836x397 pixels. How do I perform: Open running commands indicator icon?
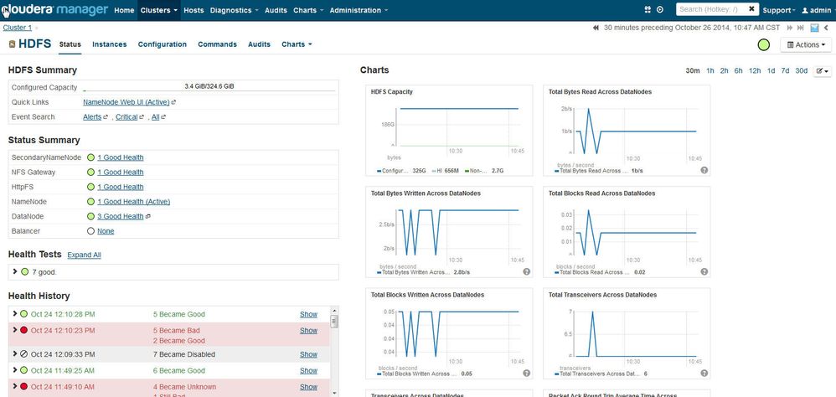pos(660,10)
